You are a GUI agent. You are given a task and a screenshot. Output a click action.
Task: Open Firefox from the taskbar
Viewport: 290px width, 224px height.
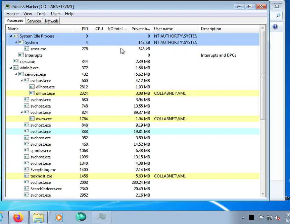click(x=18, y=217)
